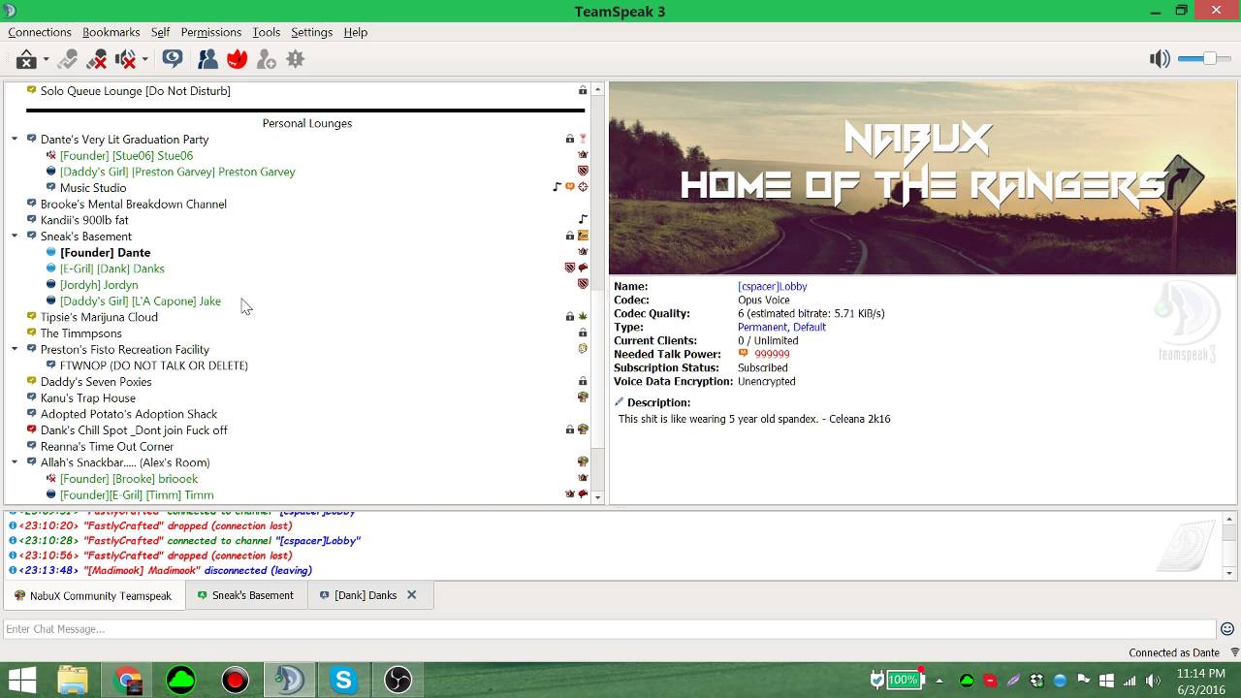Select the Kanu's Trap House channel
Viewport: 1241px width, 698px height.
click(x=88, y=398)
